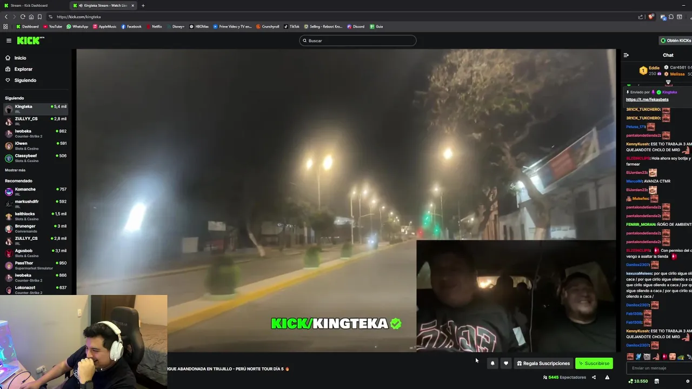Open the Kick hamburger menu
692x389 pixels.
[9, 41]
